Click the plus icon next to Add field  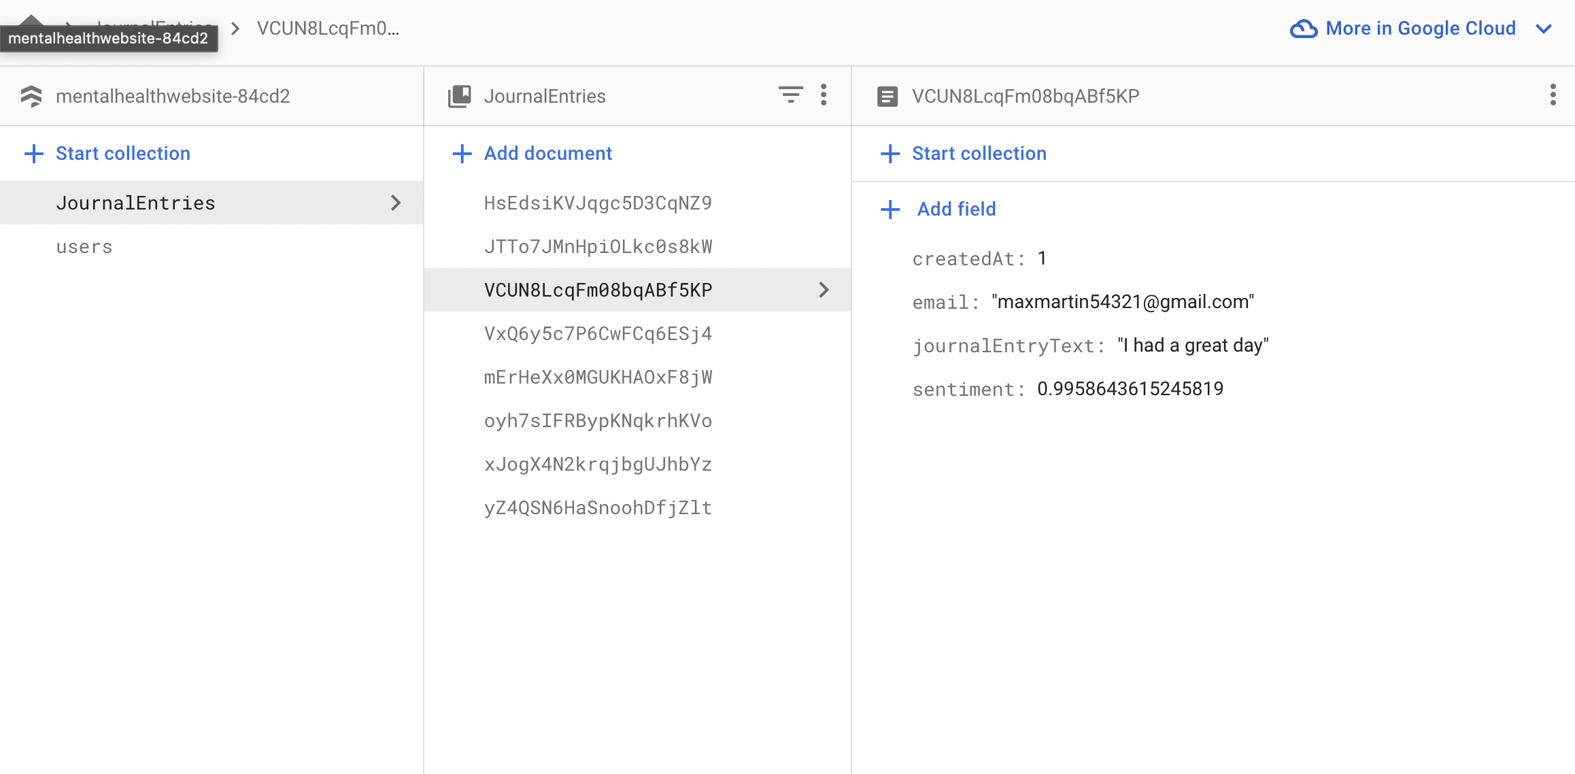click(x=890, y=209)
